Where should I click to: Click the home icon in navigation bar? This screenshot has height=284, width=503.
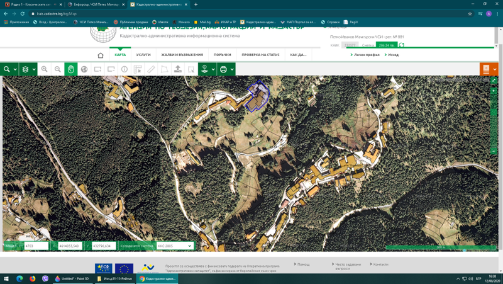click(x=101, y=55)
